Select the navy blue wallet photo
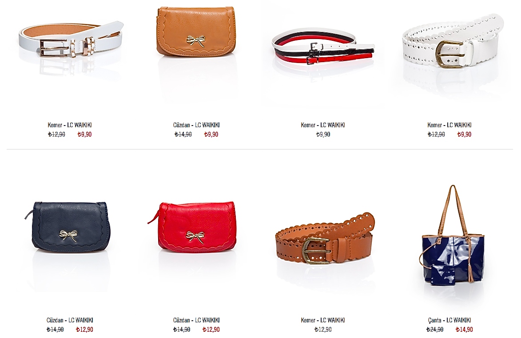Image resolution: width=521 pixels, height=338 pixels. (68, 227)
